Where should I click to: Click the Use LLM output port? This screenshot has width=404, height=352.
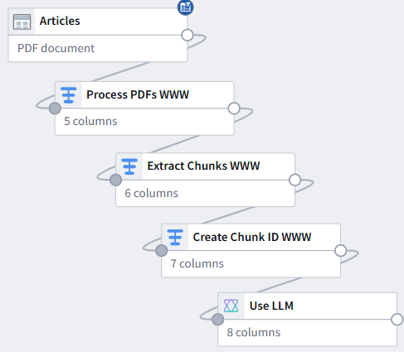click(397, 320)
